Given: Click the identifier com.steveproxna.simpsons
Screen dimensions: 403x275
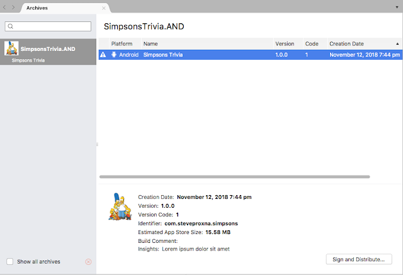Looking at the screenshot, I should [201, 223].
